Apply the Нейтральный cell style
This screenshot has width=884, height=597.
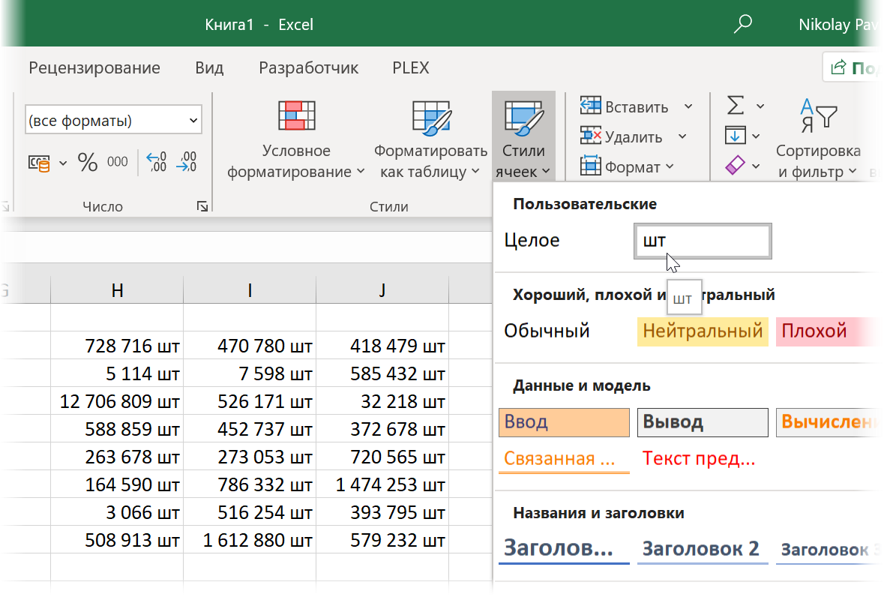tap(703, 331)
